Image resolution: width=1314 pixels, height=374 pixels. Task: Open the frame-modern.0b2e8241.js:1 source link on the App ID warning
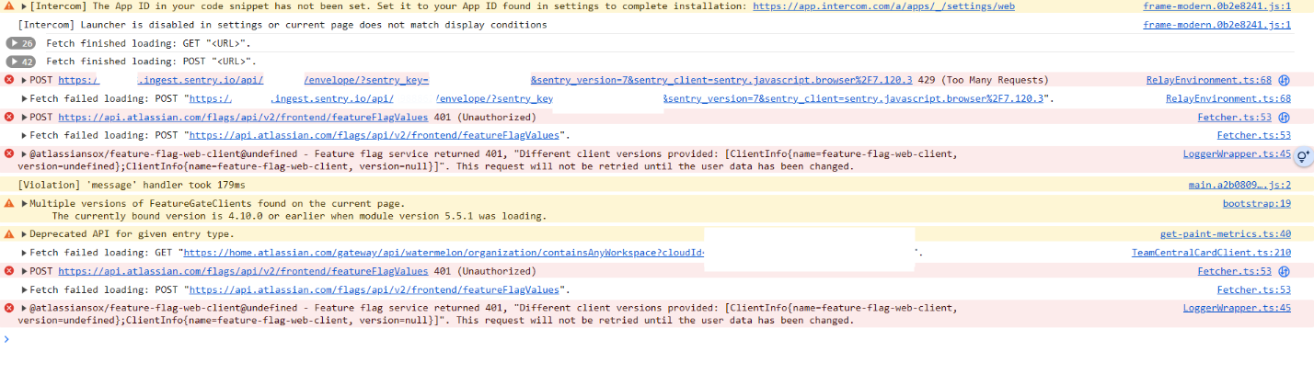point(1216,6)
